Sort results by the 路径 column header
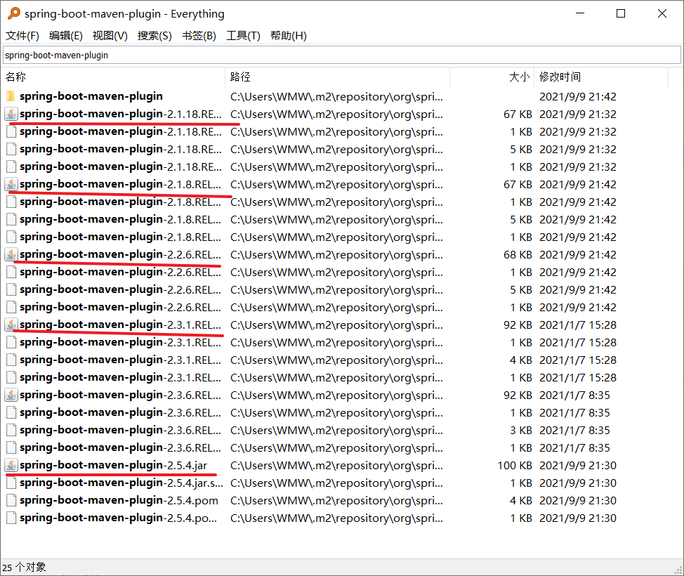This screenshot has width=684, height=576. pyautogui.click(x=337, y=77)
